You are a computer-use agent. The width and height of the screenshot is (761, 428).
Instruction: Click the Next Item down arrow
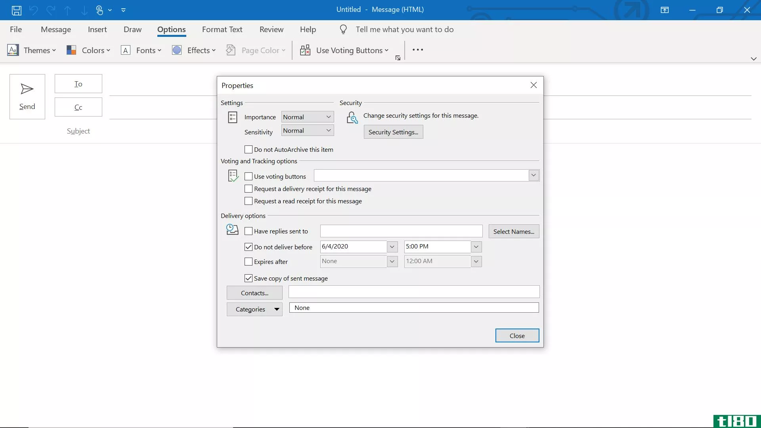click(84, 10)
